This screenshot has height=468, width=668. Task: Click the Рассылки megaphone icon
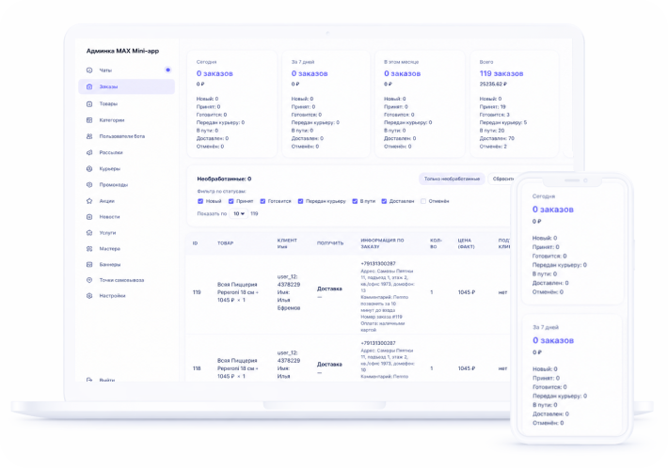89,153
